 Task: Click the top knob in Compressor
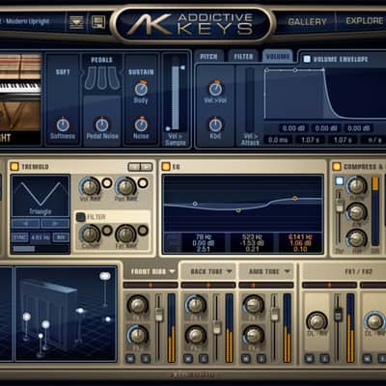point(356,185)
